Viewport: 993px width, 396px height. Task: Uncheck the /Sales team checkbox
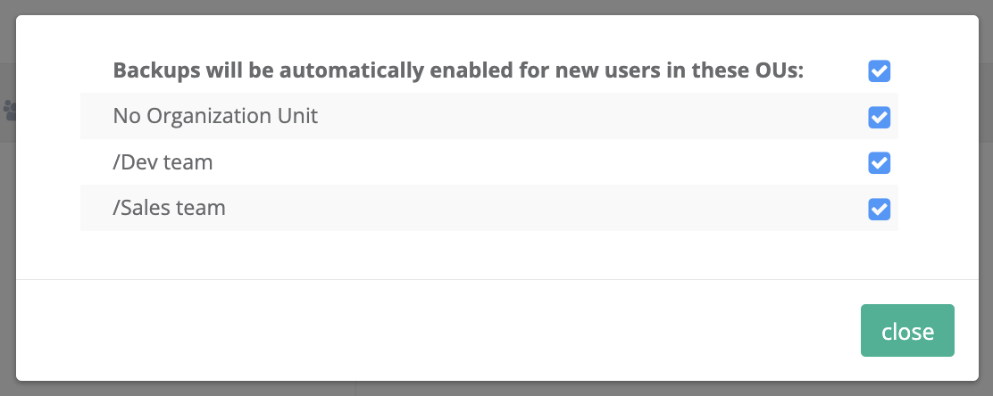click(x=880, y=209)
